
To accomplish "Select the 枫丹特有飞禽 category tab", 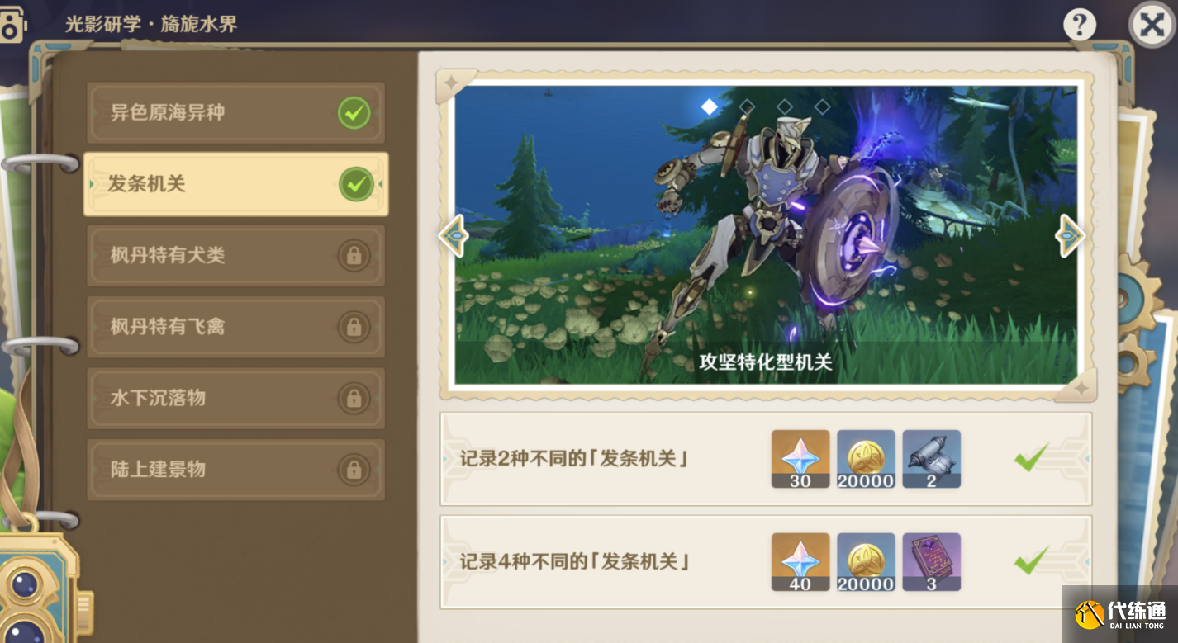I will point(235,327).
